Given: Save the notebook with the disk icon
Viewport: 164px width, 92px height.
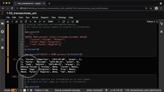Looking at the screenshot, I should (7, 21).
